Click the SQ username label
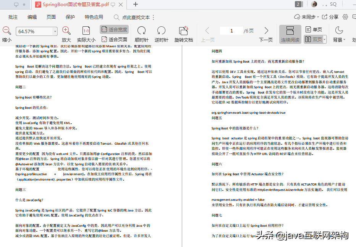 pyautogui.click(x=333, y=4)
